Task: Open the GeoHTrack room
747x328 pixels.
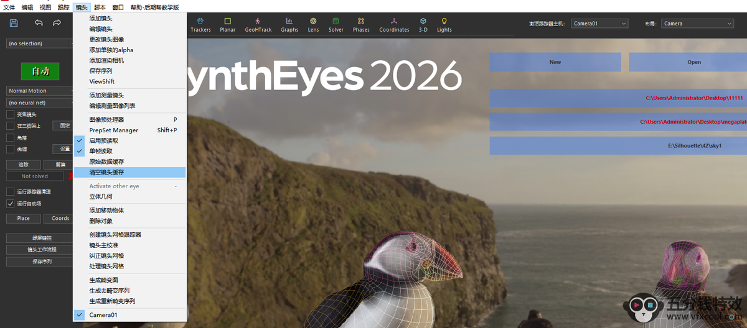Action: [258, 25]
